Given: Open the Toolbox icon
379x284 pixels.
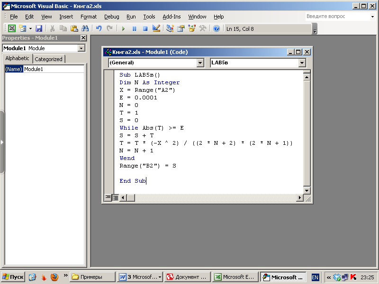Looking at the screenshot, I should coord(203,28).
